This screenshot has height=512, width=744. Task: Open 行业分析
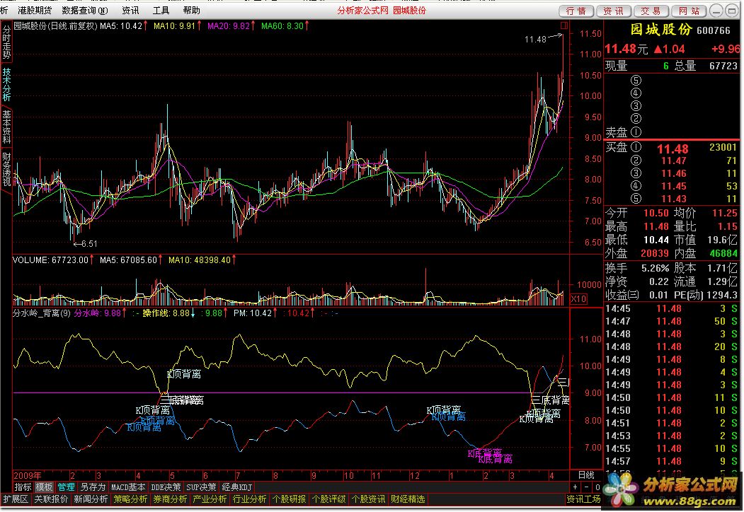pyautogui.click(x=249, y=499)
